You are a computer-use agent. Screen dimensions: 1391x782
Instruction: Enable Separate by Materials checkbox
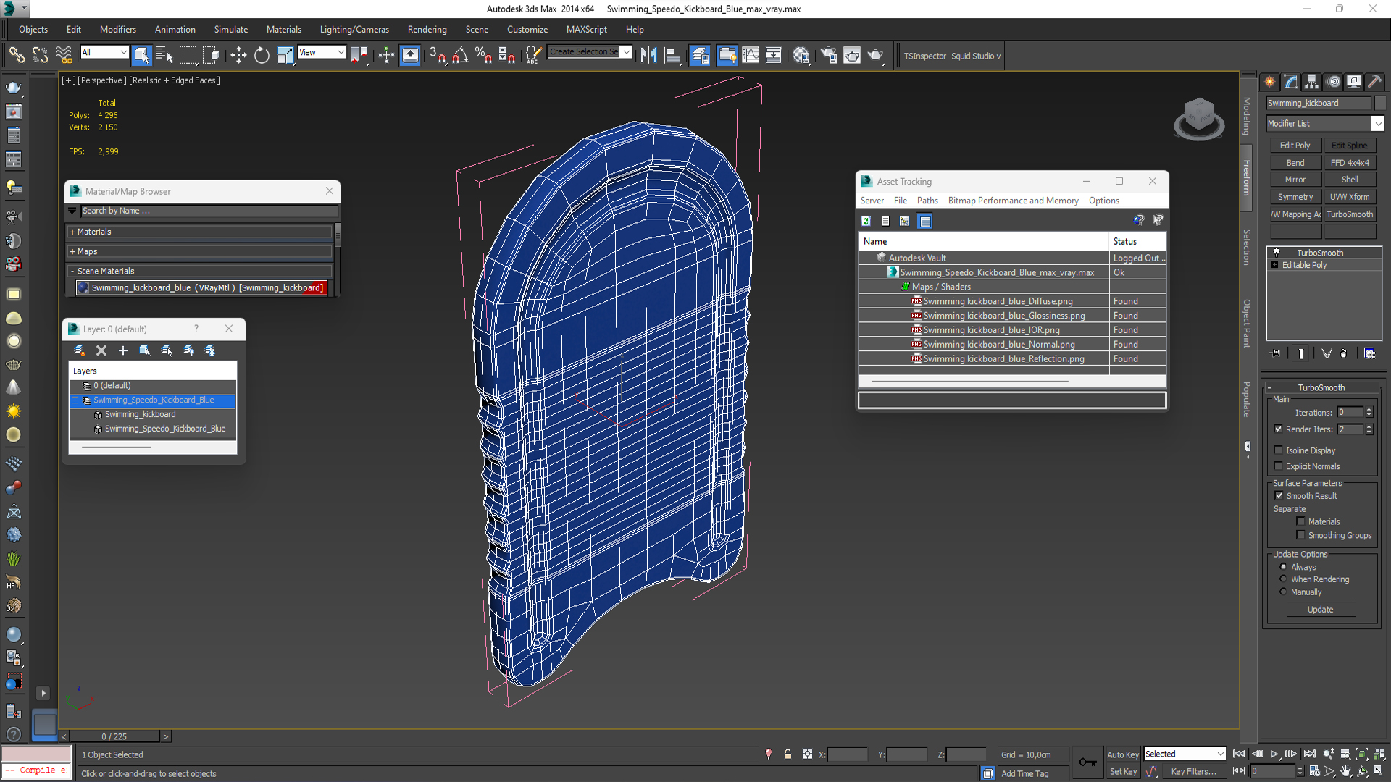click(1300, 521)
